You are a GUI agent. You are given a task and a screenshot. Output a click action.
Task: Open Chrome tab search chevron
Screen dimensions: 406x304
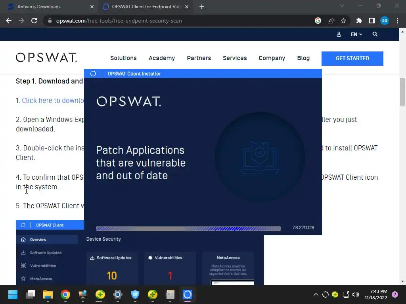click(342, 6)
